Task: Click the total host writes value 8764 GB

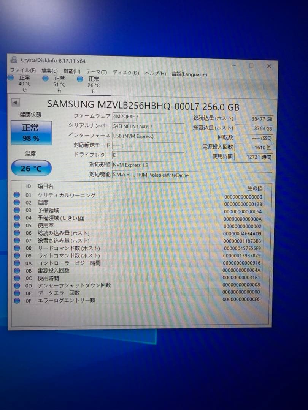Action: [x=254, y=128]
